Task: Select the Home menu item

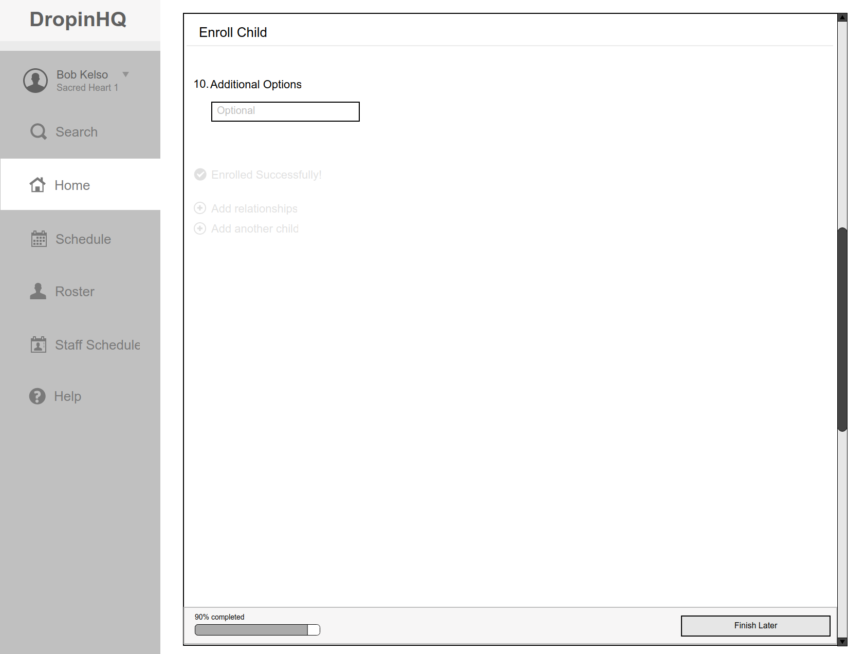Action: click(80, 184)
